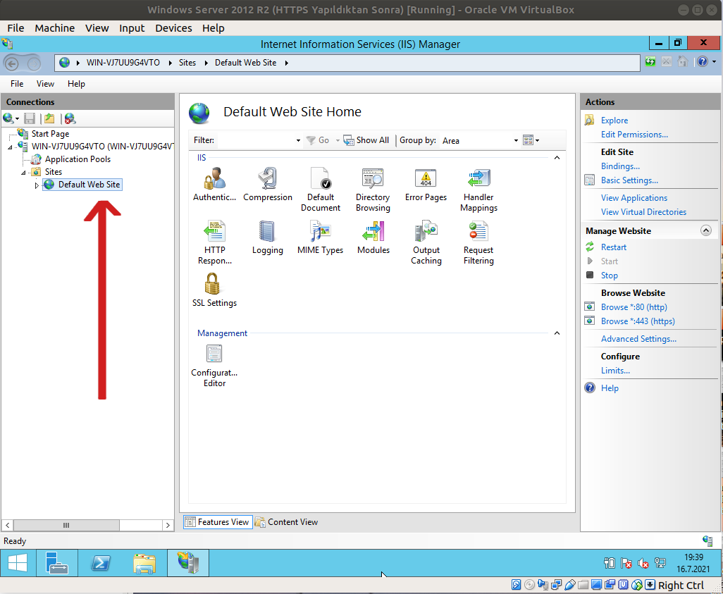
Task: Expand the Default Web Site tree node
Action: (37, 185)
